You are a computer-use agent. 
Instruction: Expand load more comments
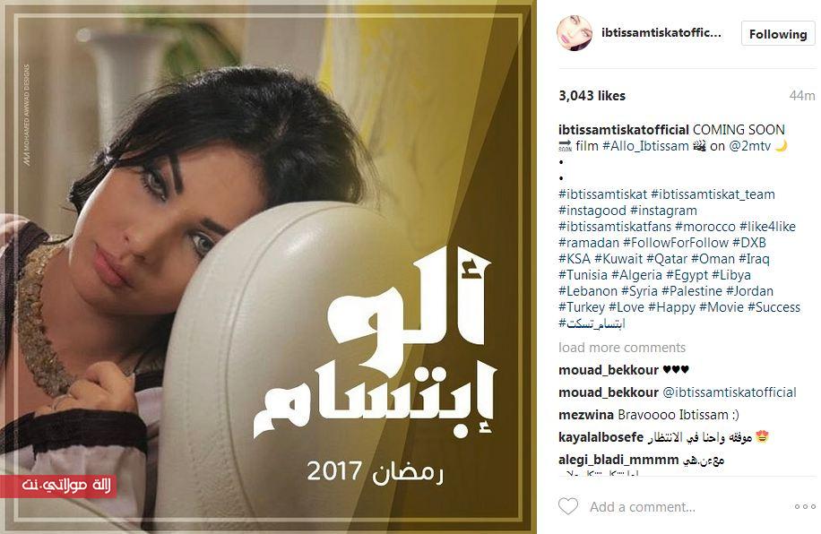point(622,347)
